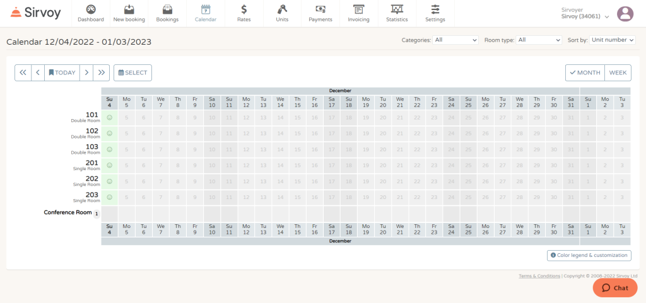Select the Calendar navigation tab
646x303 pixels.
click(206, 13)
